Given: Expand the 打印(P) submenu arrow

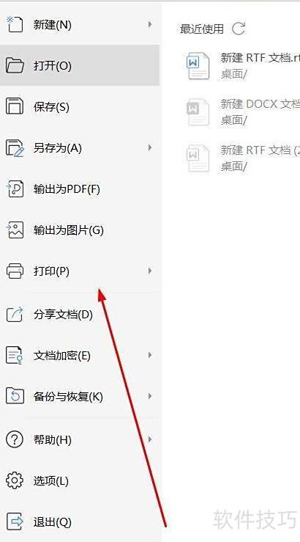Looking at the screenshot, I should pyautogui.click(x=150, y=271).
